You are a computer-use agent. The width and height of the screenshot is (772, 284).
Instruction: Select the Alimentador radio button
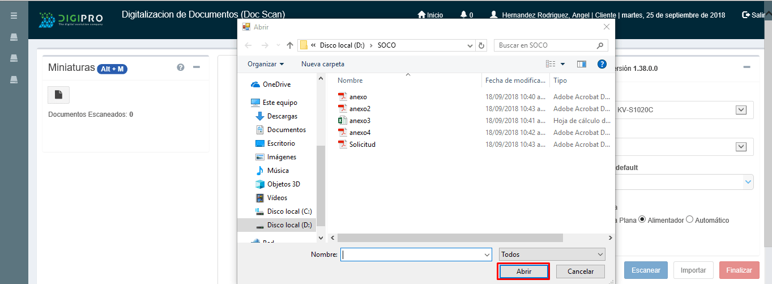(642, 220)
